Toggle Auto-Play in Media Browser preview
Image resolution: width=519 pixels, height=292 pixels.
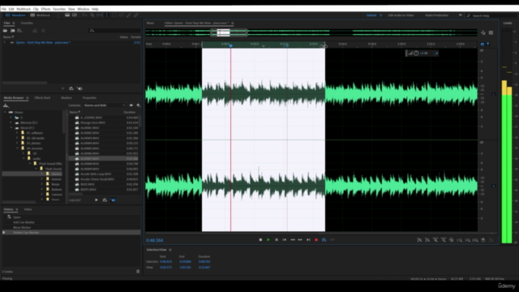[x=113, y=200]
